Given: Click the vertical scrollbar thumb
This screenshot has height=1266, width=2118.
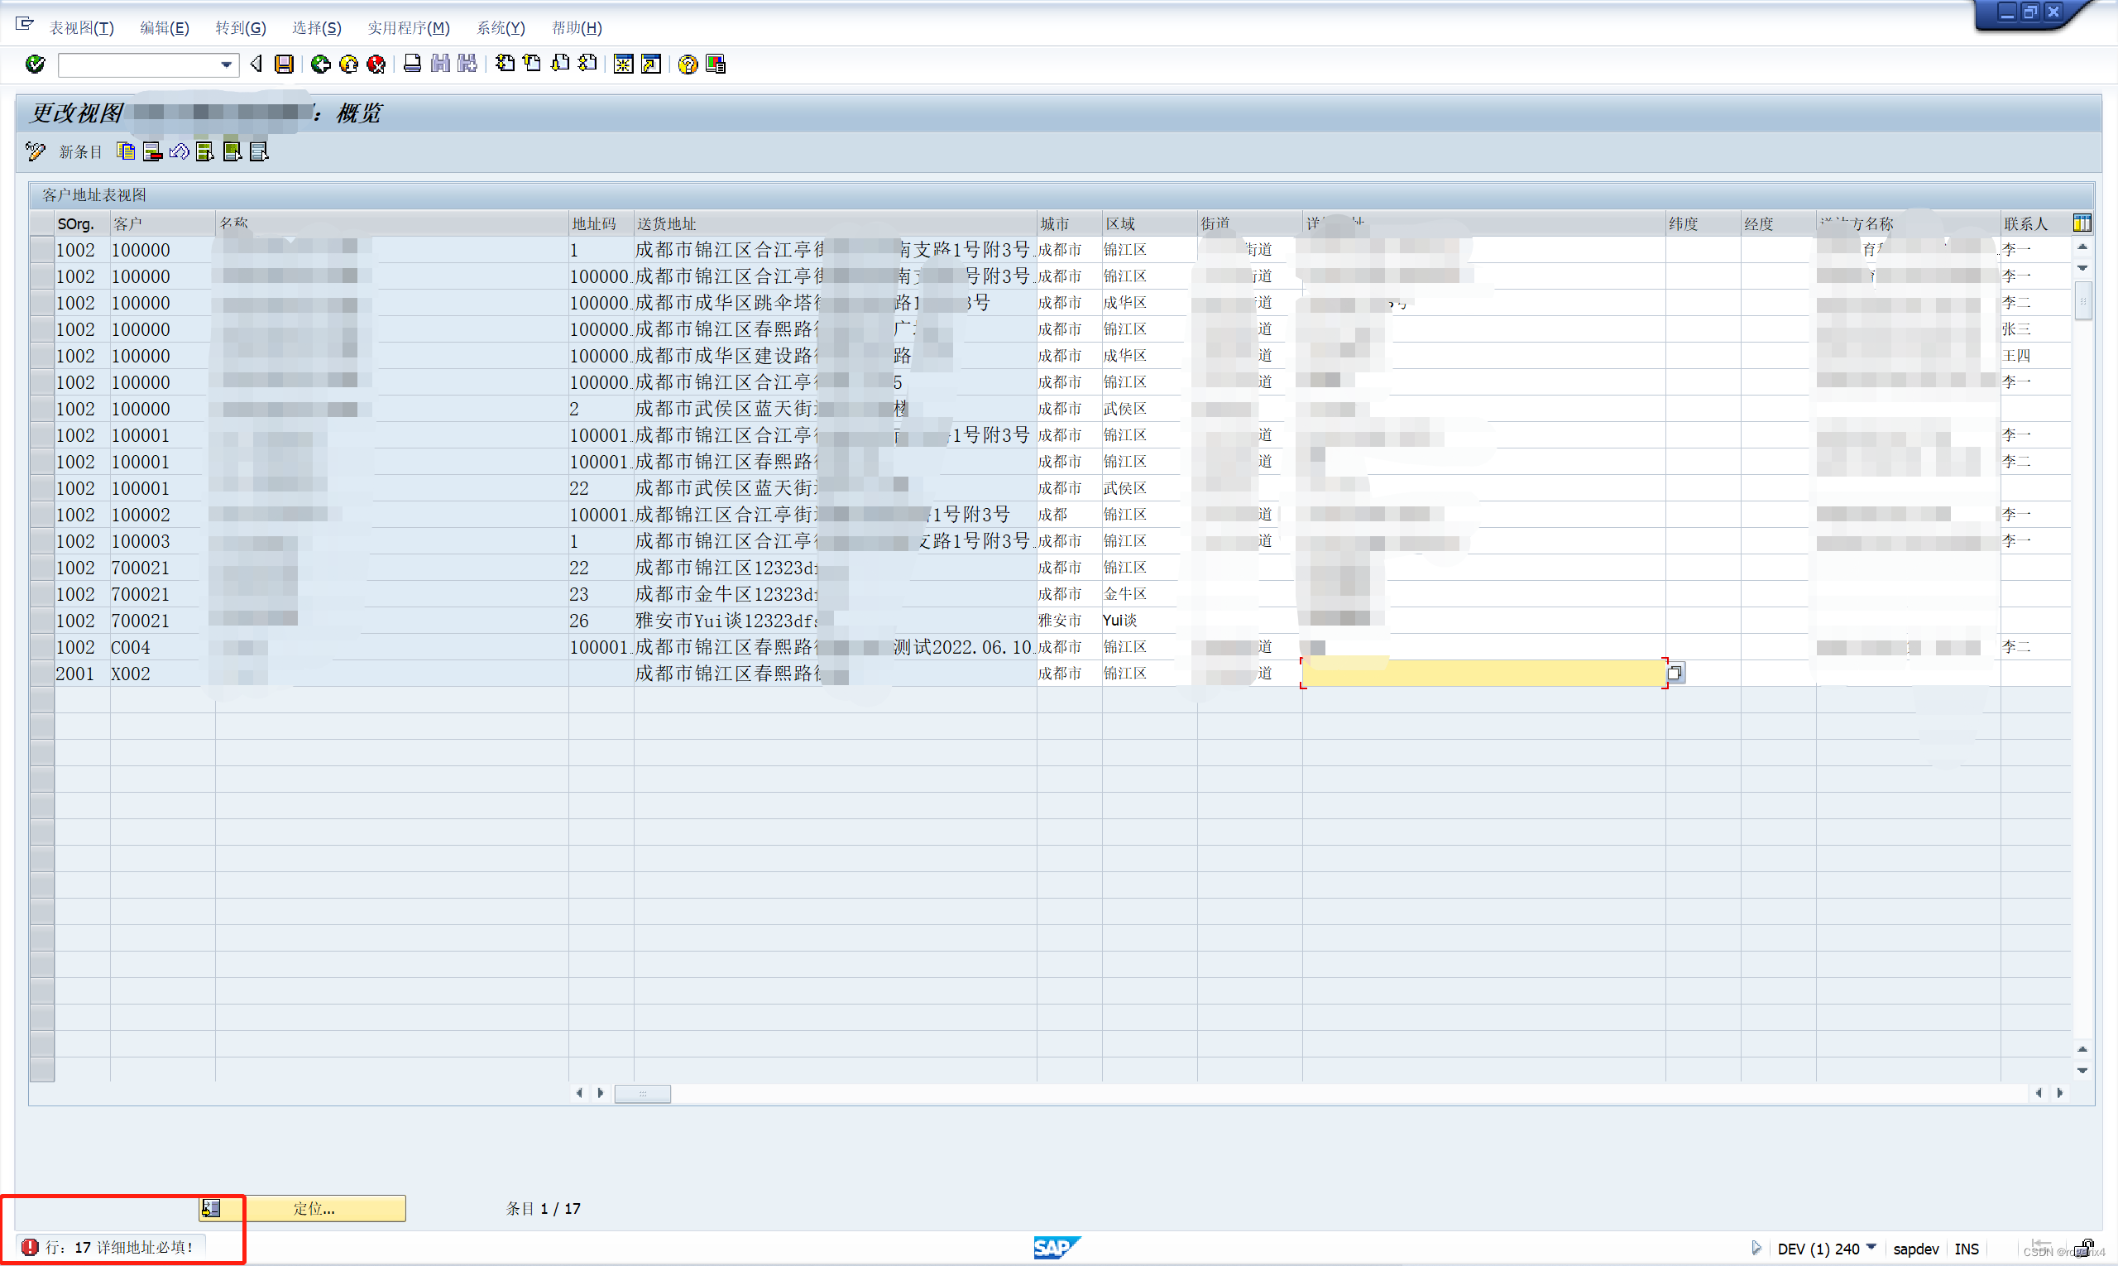Looking at the screenshot, I should coord(2082,301).
